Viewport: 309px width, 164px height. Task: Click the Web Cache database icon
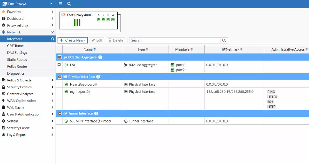pyautogui.click(x=3, y=107)
